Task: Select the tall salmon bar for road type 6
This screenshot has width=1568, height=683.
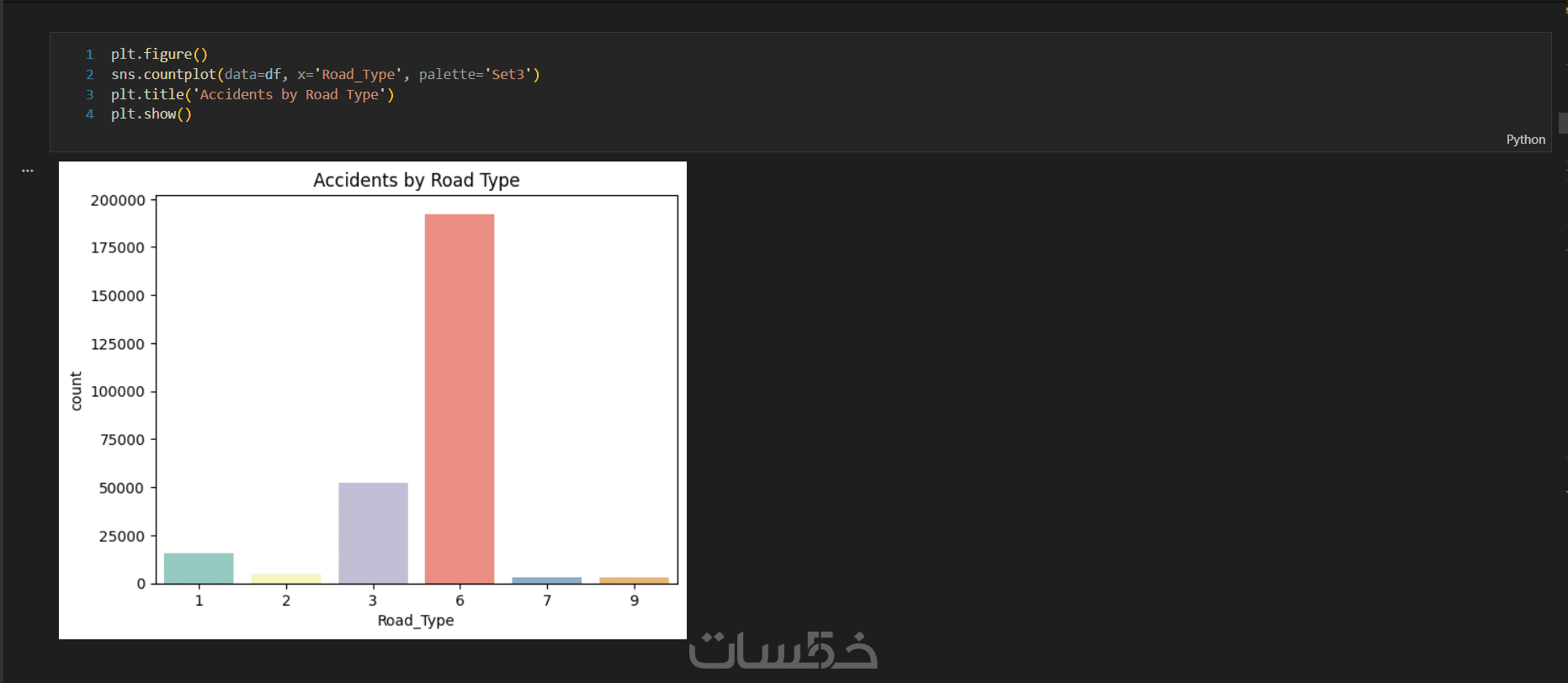Action: coord(460,399)
